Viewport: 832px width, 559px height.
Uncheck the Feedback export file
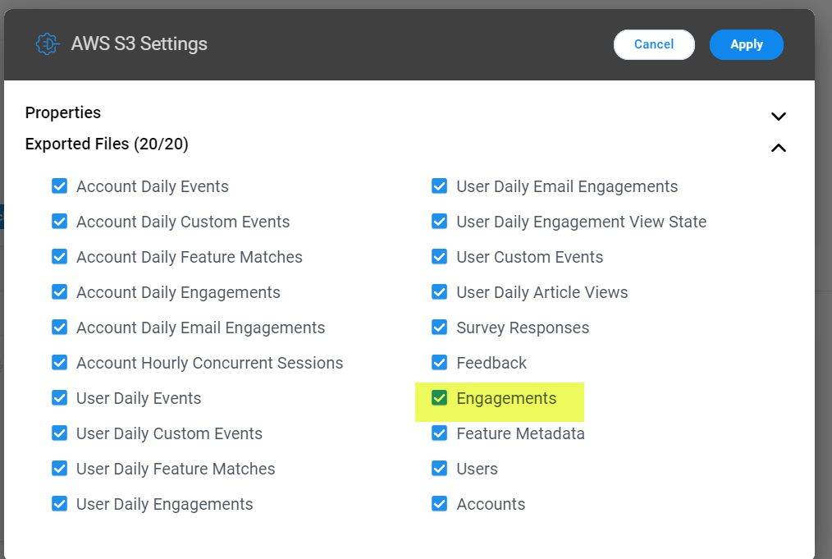point(439,362)
